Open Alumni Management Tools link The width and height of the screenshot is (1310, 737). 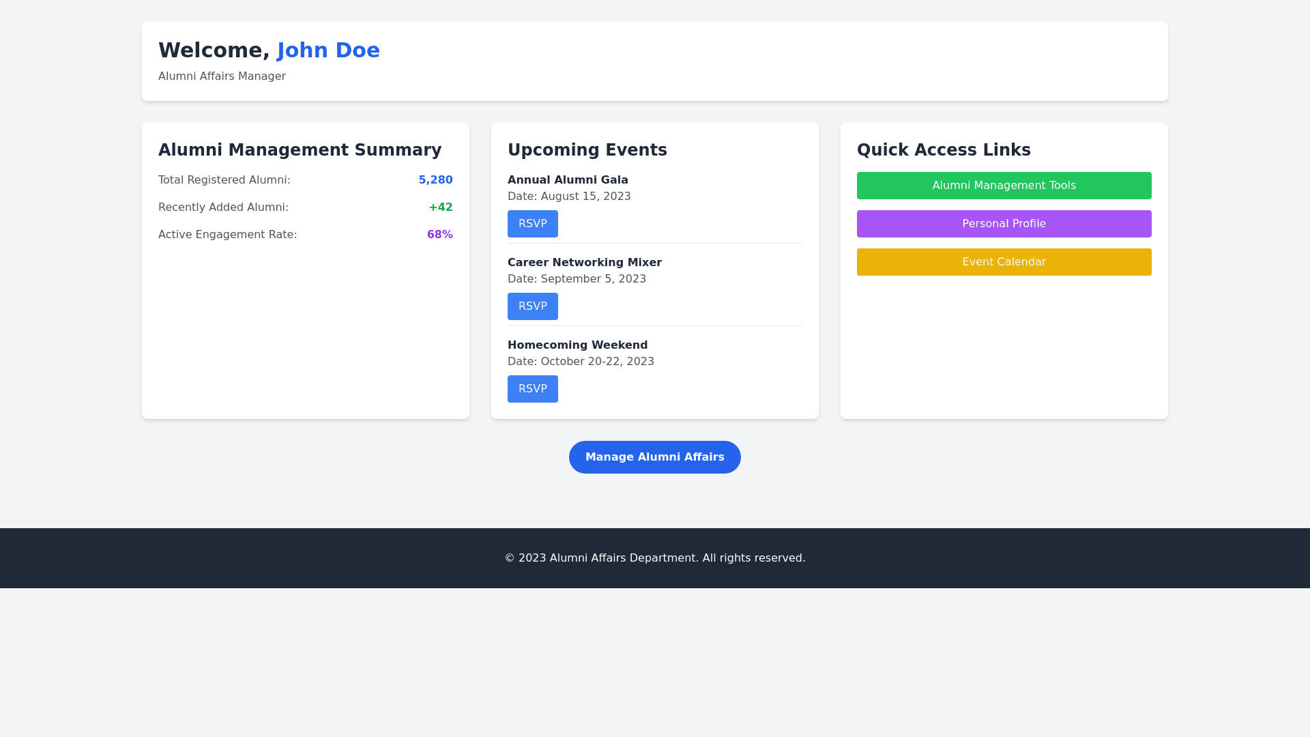point(1004,186)
